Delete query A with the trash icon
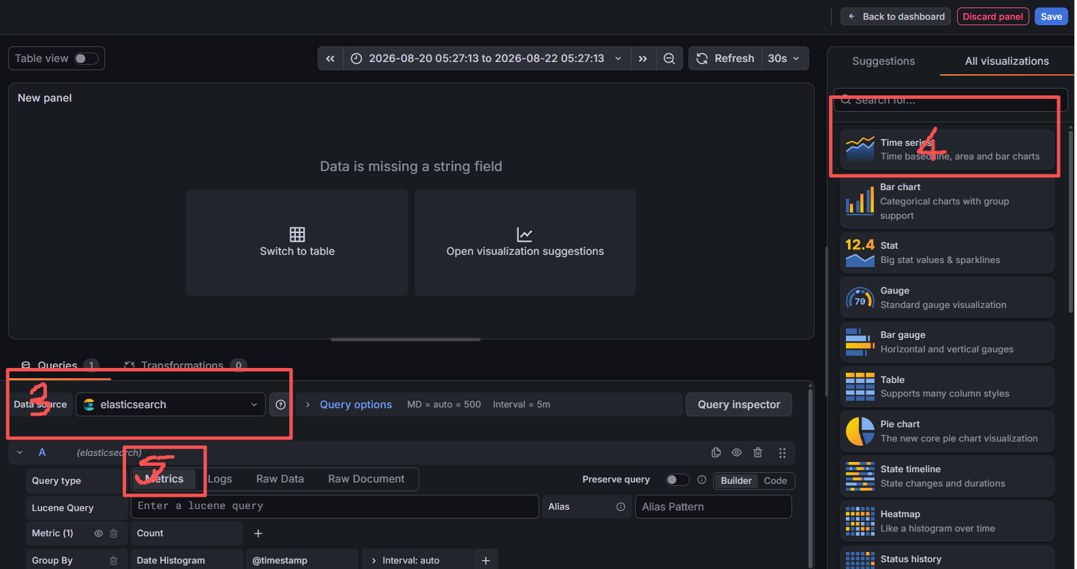The width and height of the screenshot is (1077, 569). [x=758, y=452]
